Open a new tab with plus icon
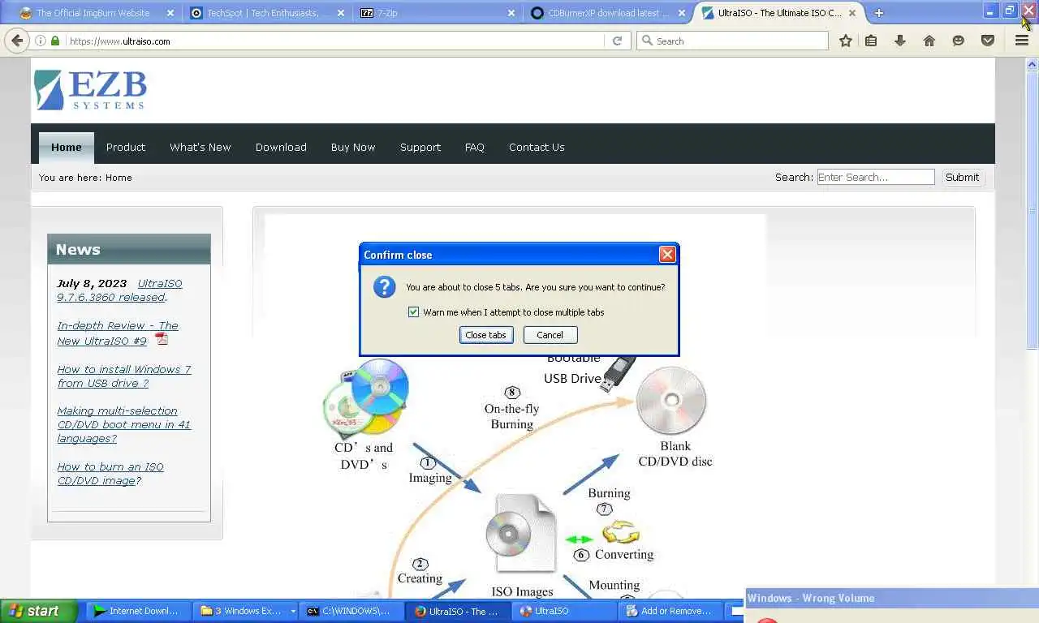The width and height of the screenshot is (1039, 623). coord(878,13)
